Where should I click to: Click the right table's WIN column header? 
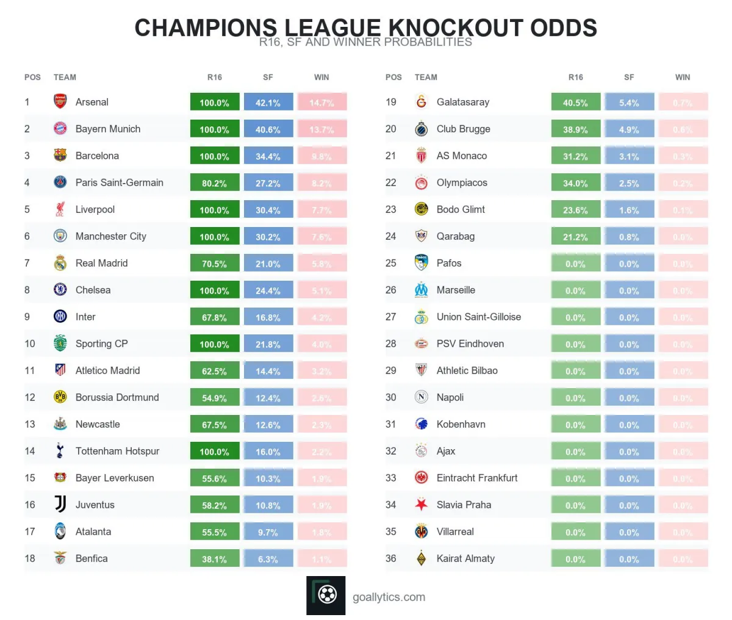(x=683, y=77)
